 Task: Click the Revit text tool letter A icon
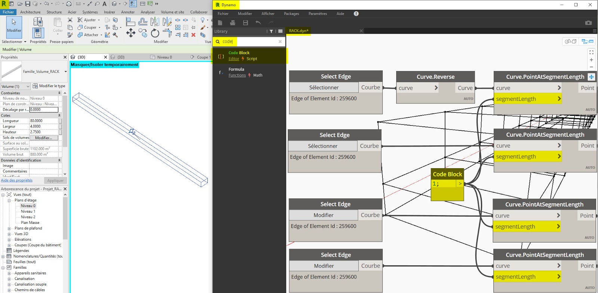(104, 4)
